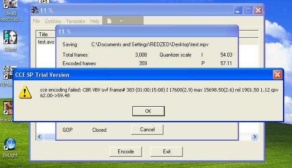Click the Quantizer scale label
The height and width of the screenshot is (168, 292).
coord(176,55)
